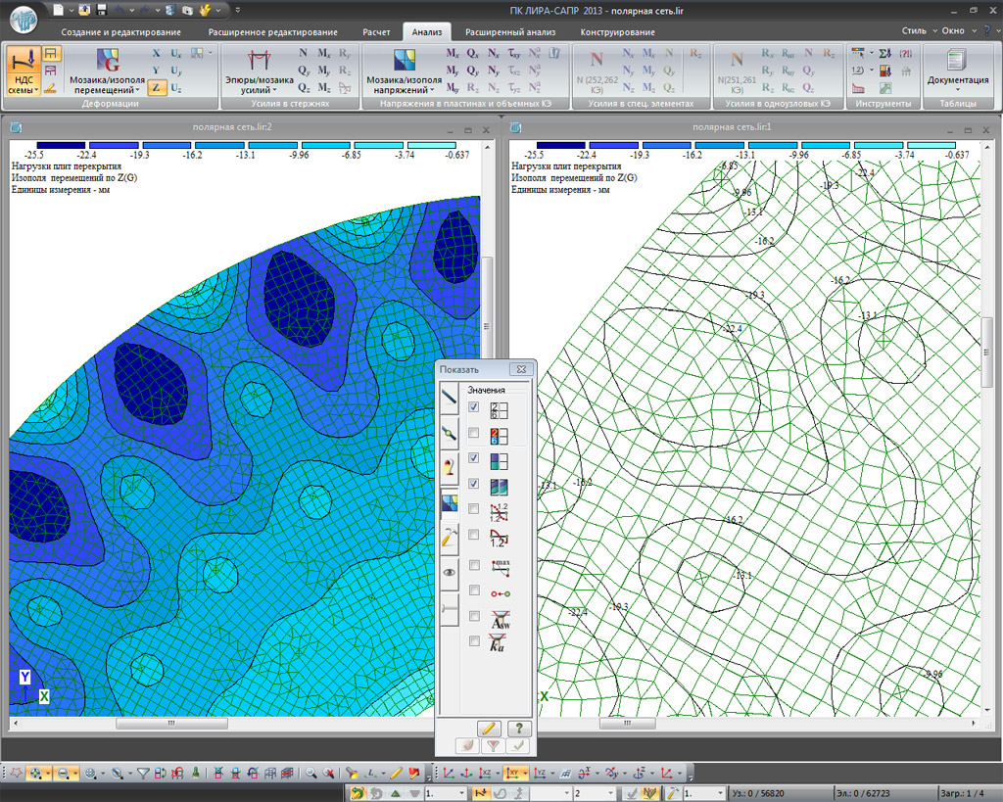The width and height of the screenshot is (1003, 802).
Task: Open the Конструирование ribbon tab
Action: point(617,32)
